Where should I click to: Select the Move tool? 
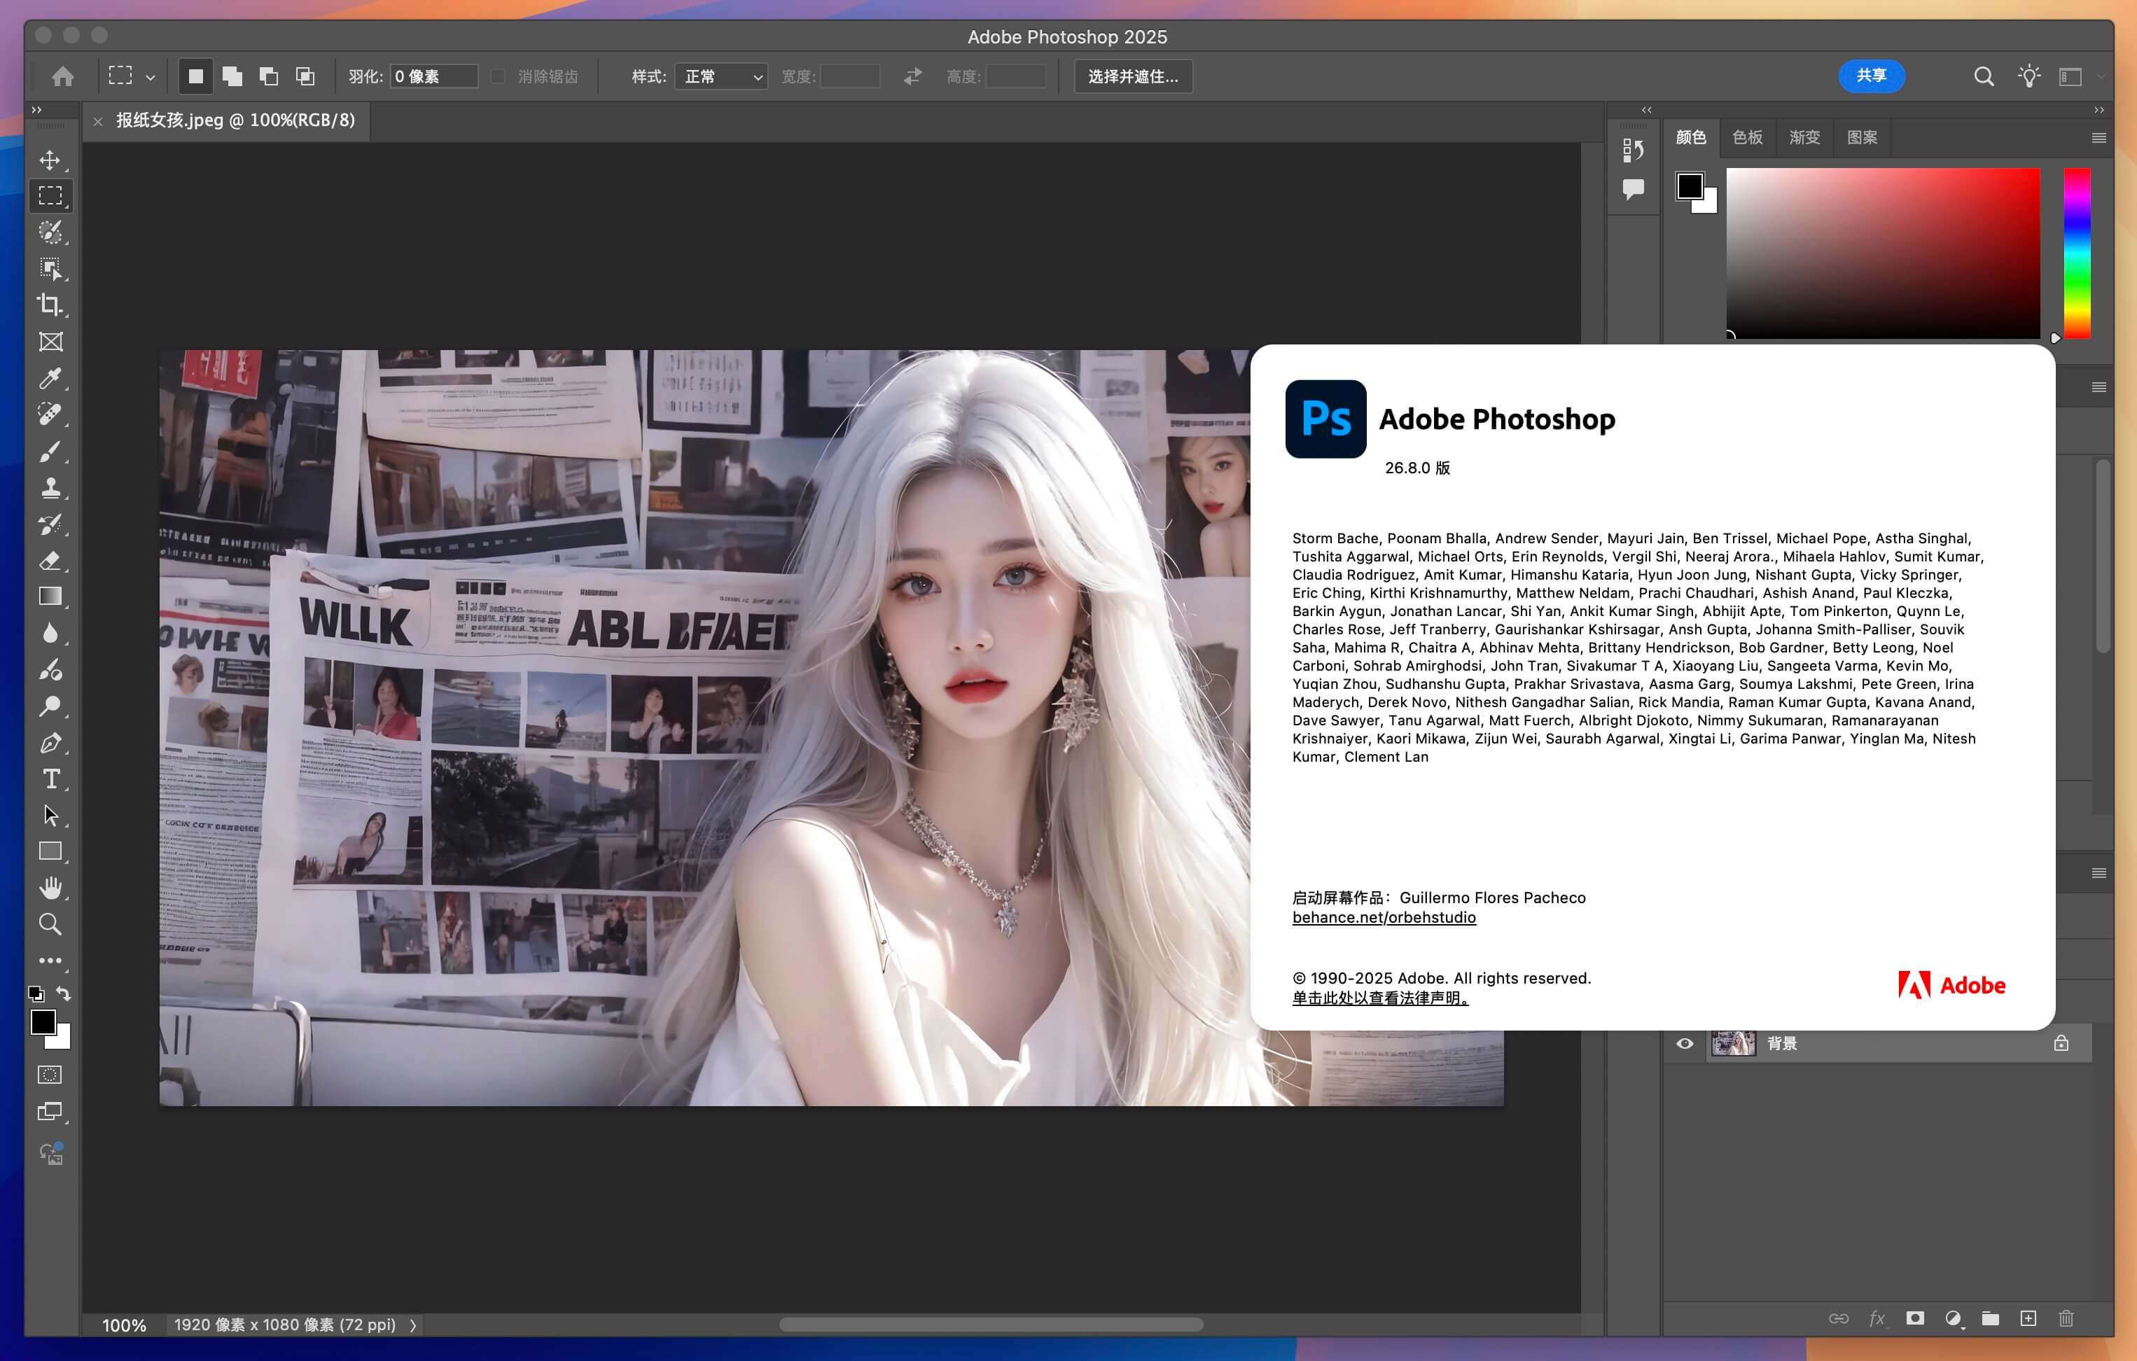[x=50, y=160]
